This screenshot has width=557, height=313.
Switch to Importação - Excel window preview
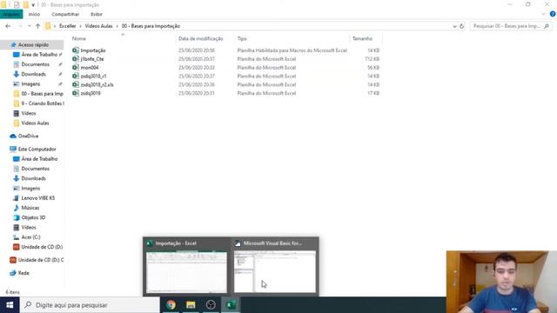click(186, 267)
